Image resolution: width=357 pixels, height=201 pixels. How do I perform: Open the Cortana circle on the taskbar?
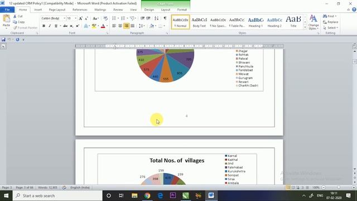pyautogui.click(x=109, y=195)
